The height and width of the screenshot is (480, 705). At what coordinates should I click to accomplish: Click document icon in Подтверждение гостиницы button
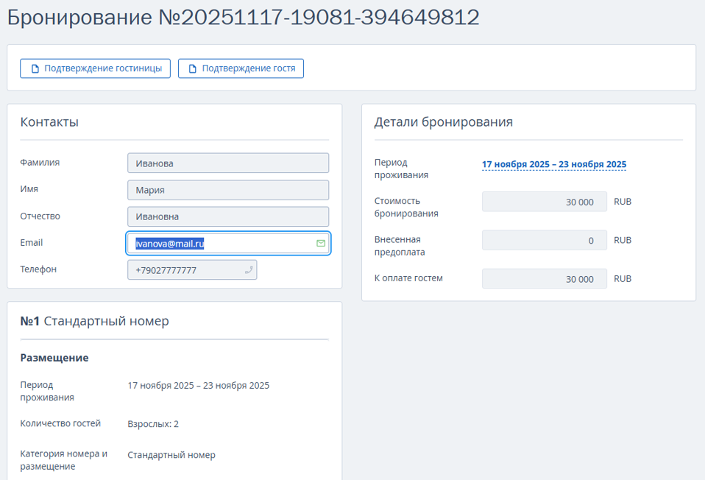click(35, 68)
